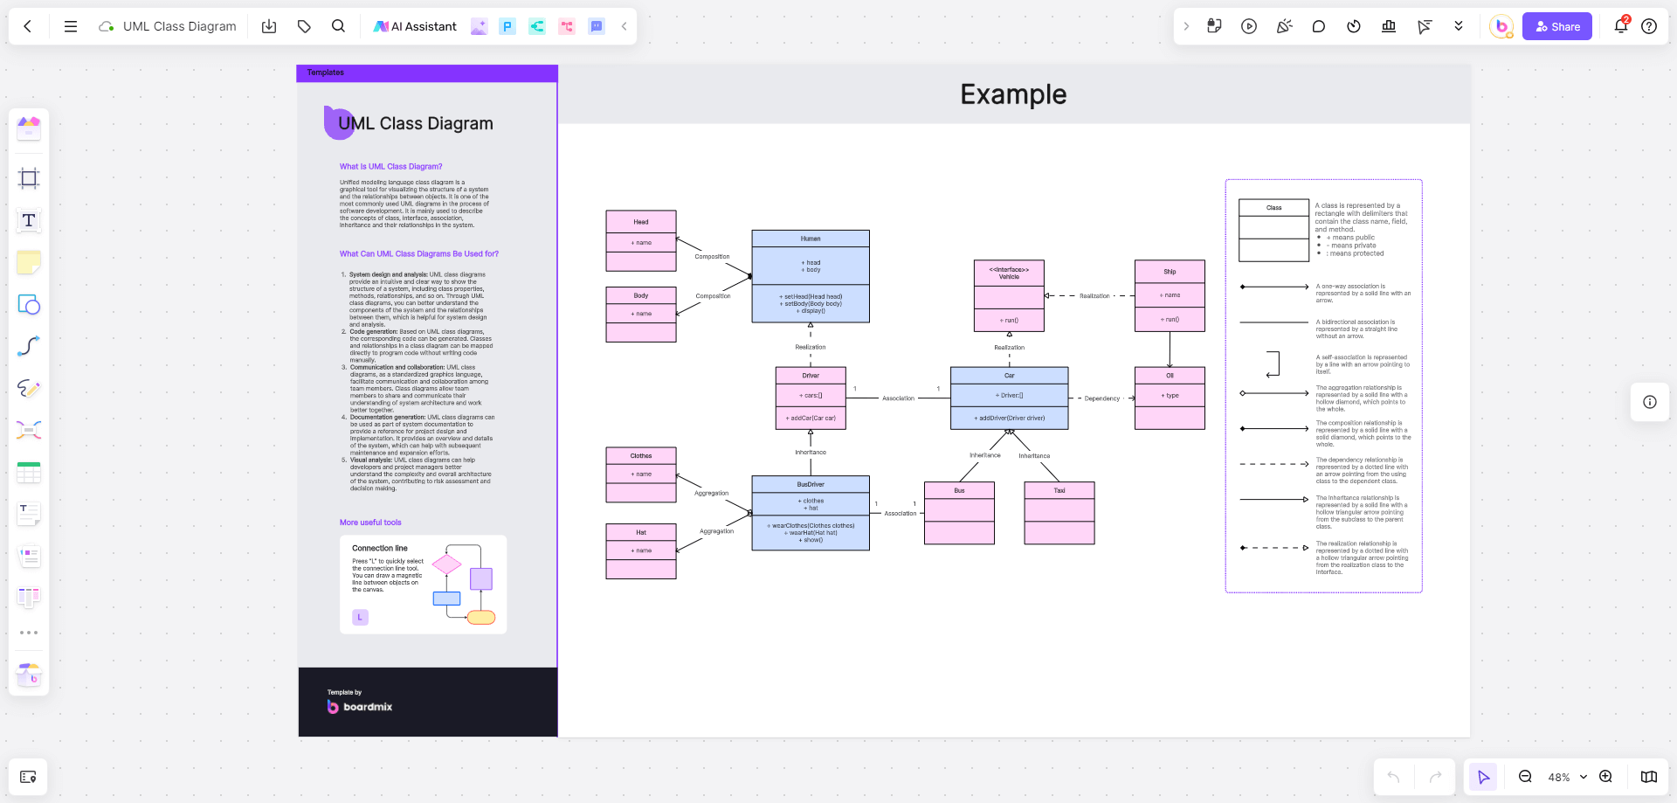This screenshot has height=803, width=1677.
Task: Select the Text tool
Action: click(29, 220)
